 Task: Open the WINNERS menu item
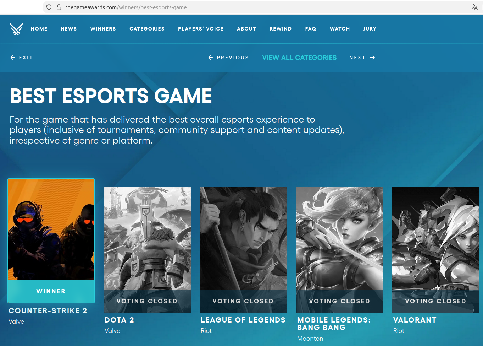103,29
